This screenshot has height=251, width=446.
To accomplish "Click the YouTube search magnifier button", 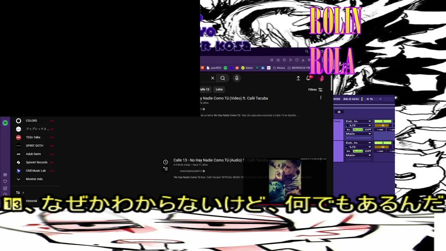I will (223, 78).
